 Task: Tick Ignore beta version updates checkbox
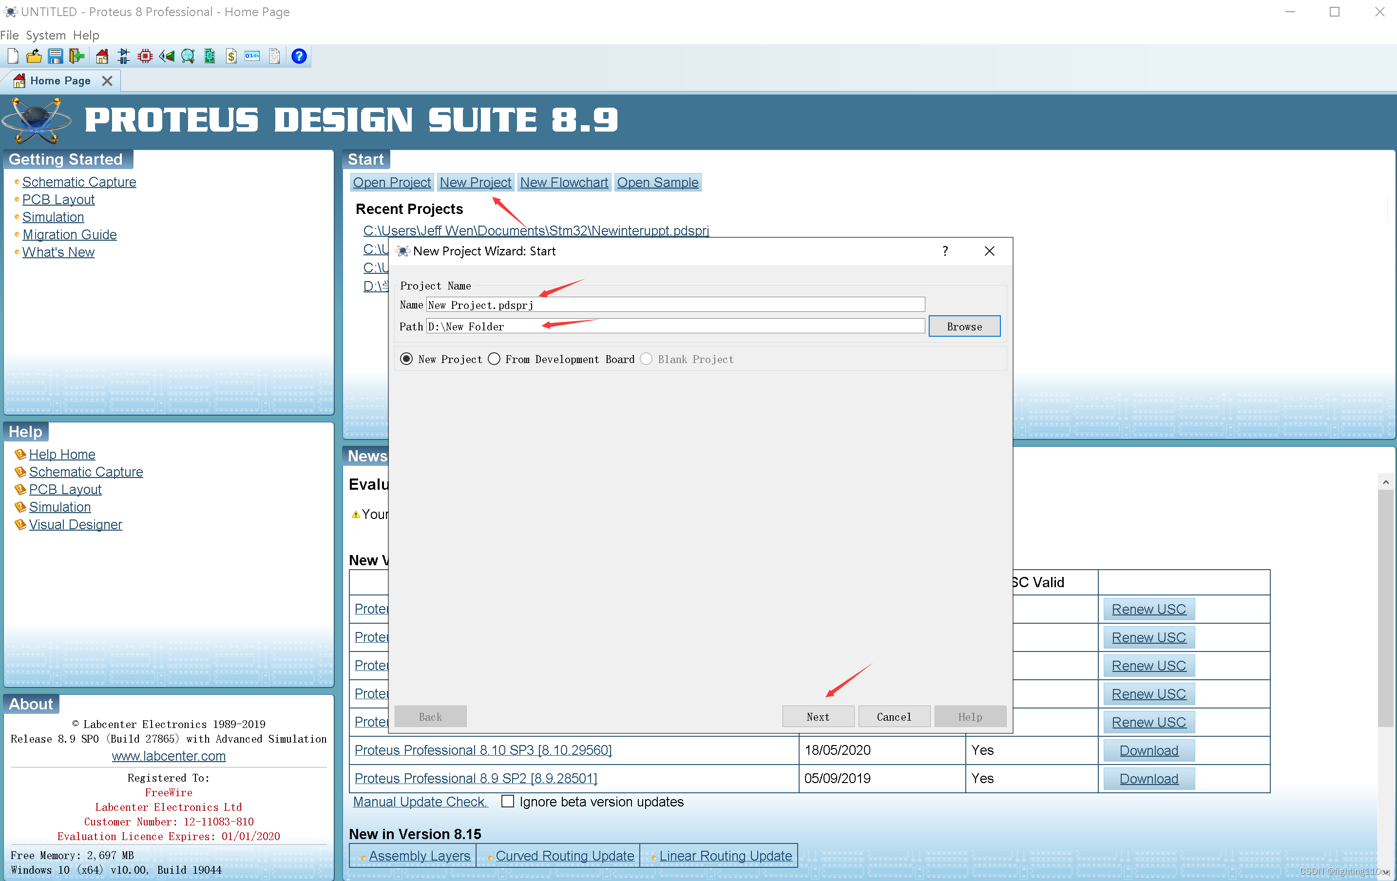(508, 802)
